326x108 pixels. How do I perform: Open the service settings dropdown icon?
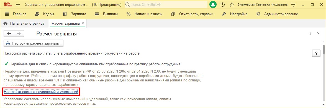coord(293,4)
